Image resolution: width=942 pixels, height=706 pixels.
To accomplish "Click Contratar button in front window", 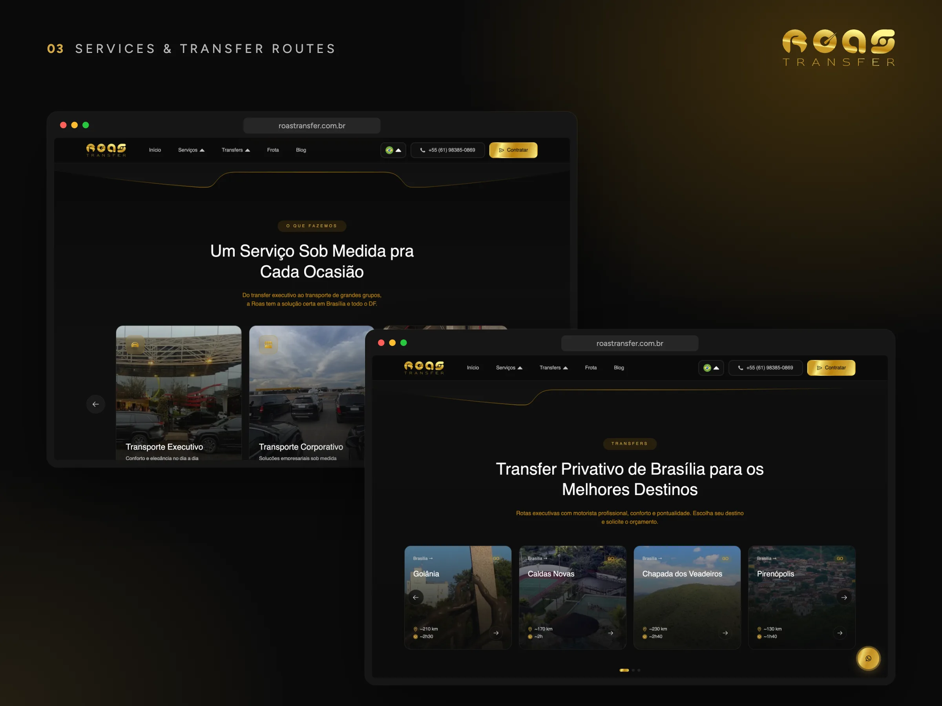I will coord(831,368).
